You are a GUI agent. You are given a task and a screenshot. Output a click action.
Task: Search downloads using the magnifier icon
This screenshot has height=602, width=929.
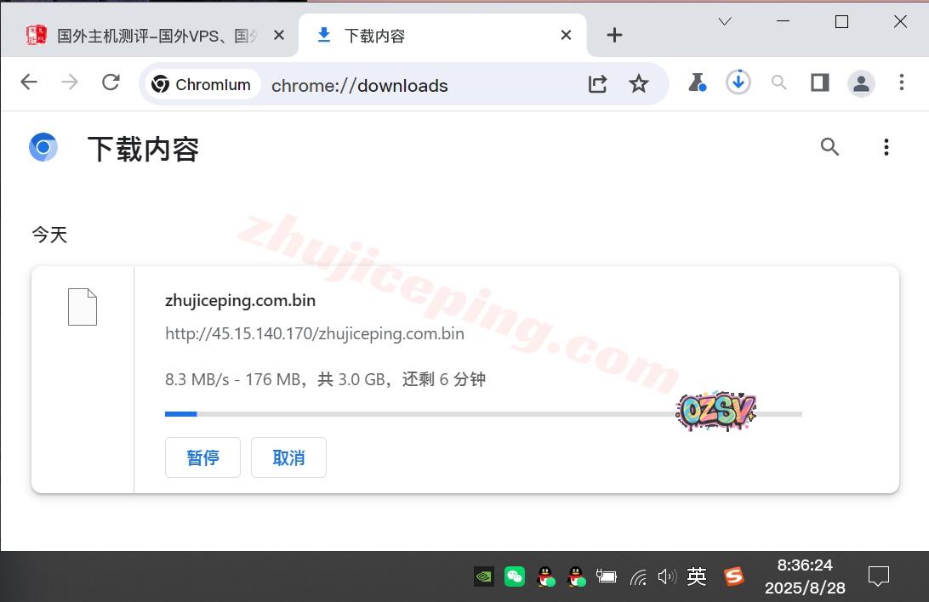(829, 147)
